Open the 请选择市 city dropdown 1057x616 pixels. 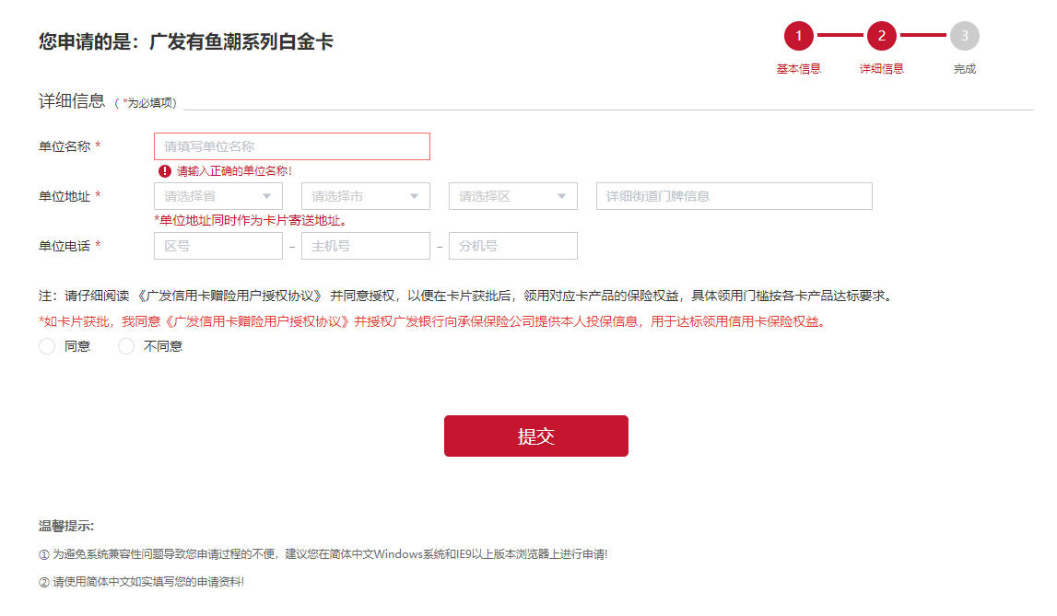point(365,196)
